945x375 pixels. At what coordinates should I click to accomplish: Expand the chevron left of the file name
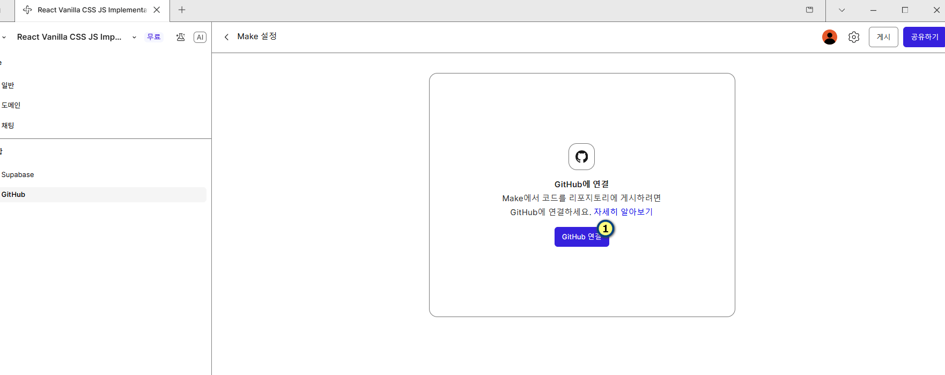coord(4,37)
